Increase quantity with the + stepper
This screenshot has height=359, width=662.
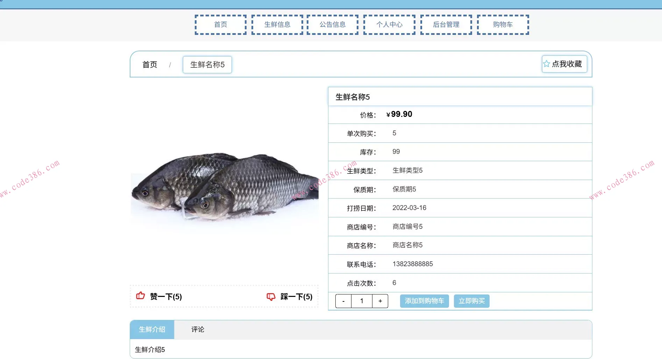pos(380,301)
